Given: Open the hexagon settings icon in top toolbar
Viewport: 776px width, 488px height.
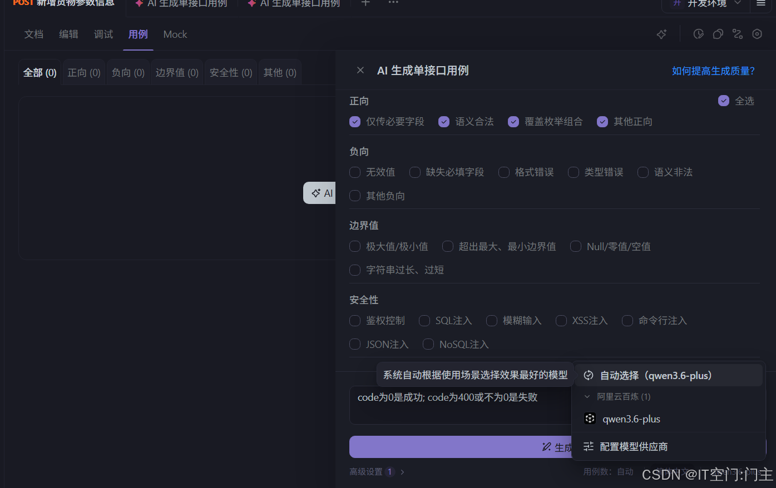Looking at the screenshot, I should (x=757, y=34).
